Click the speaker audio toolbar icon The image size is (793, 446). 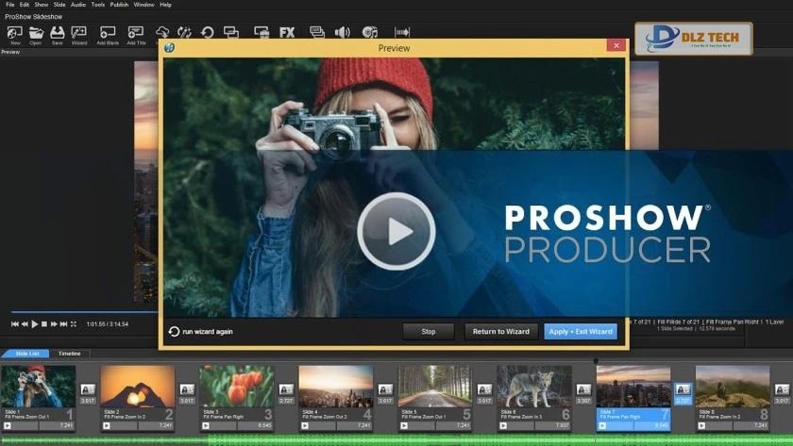[343, 33]
